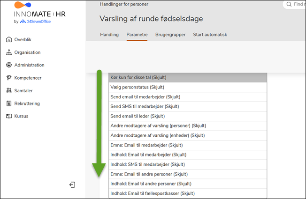Click the Overblik home icon
The image size is (306, 199).
tap(9, 40)
